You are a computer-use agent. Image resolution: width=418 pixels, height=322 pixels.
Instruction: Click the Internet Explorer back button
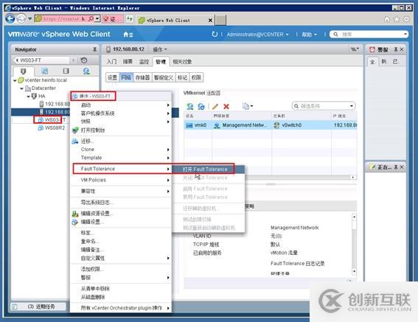pyautogui.click(x=10, y=19)
